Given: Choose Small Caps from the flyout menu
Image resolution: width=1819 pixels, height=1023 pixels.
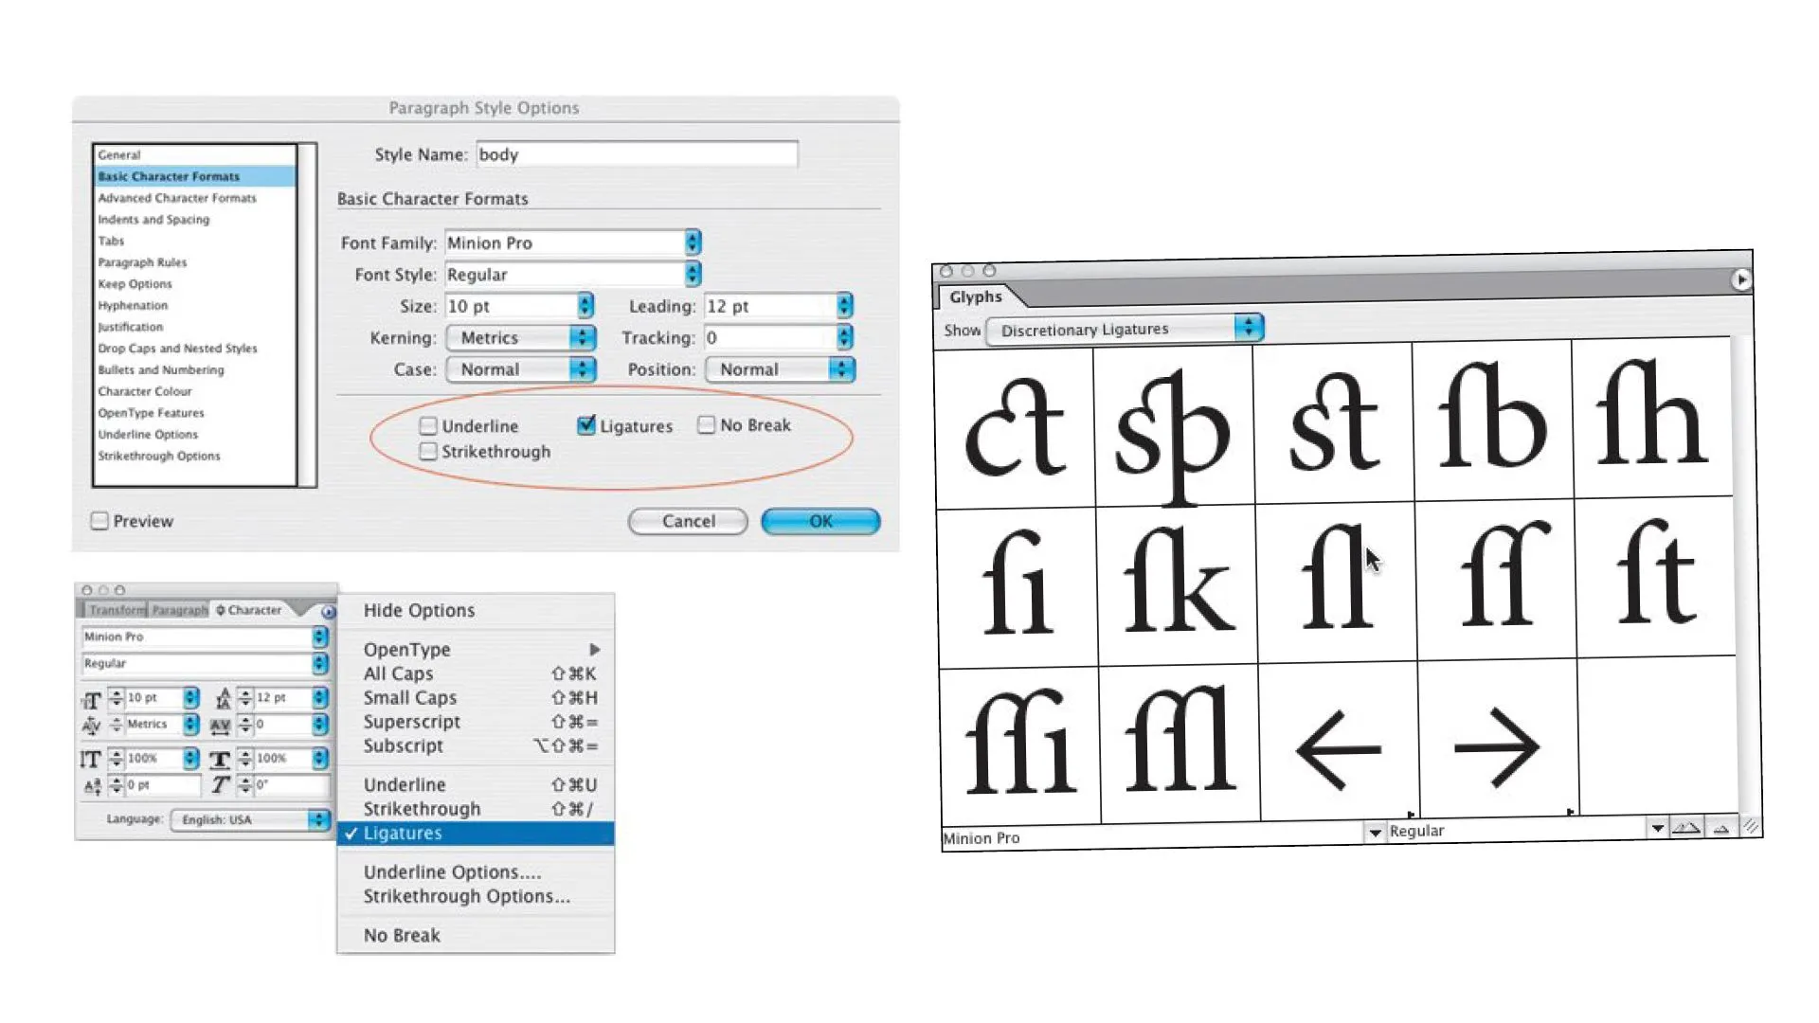Looking at the screenshot, I should tap(410, 698).
